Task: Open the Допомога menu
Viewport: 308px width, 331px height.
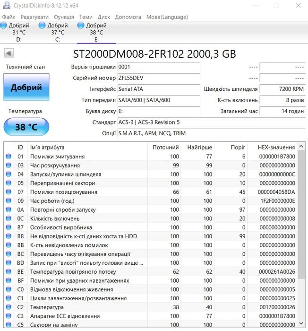Action: 128,17
